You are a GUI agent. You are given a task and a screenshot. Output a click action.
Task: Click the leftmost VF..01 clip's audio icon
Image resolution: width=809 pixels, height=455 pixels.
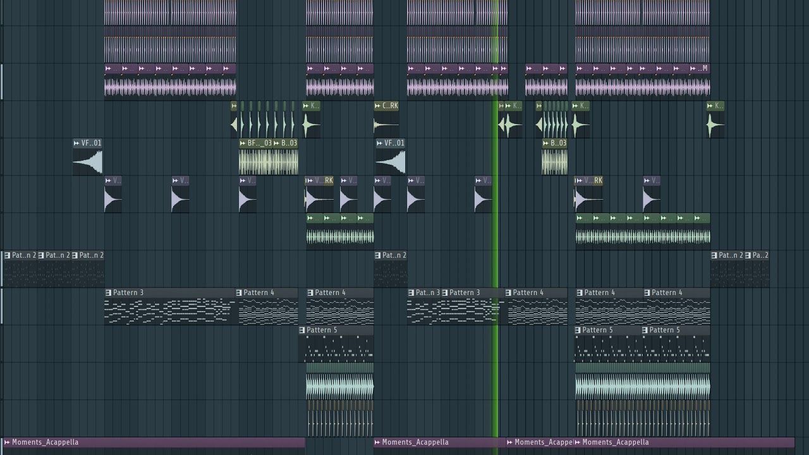click(x=77, y=143)
